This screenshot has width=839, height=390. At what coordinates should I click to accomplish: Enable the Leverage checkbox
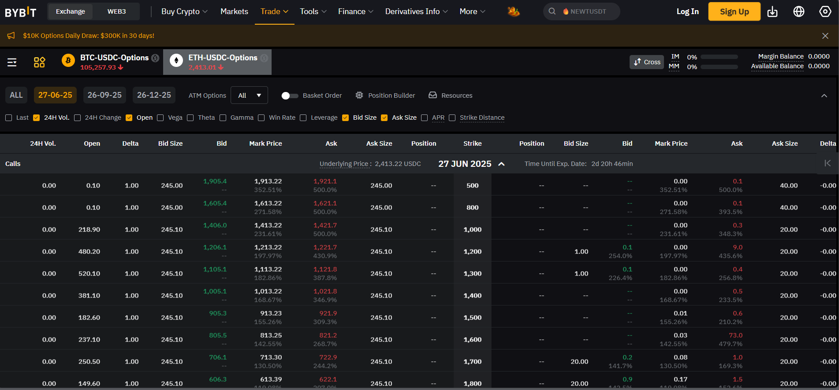303,118
